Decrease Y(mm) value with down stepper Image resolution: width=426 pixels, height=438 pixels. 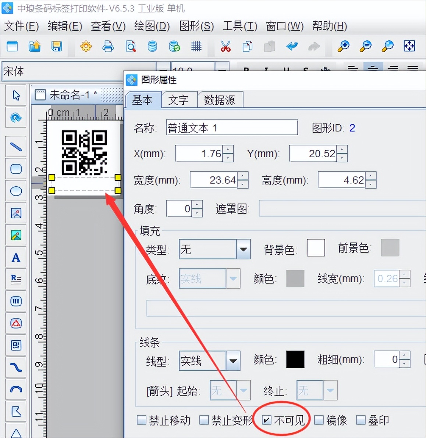tap(342, 158)
